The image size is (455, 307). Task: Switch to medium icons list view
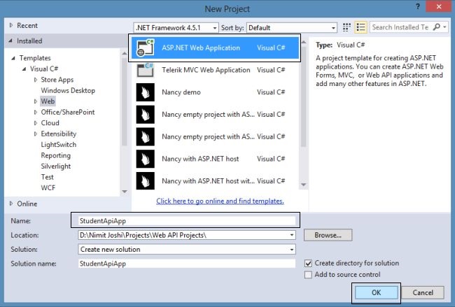pos(360,27)
